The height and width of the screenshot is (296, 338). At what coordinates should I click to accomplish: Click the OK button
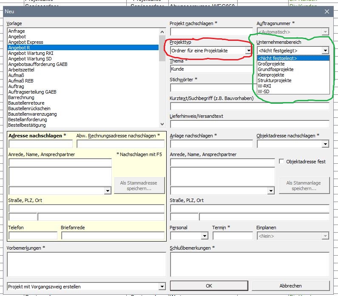[x=209, y=286]
